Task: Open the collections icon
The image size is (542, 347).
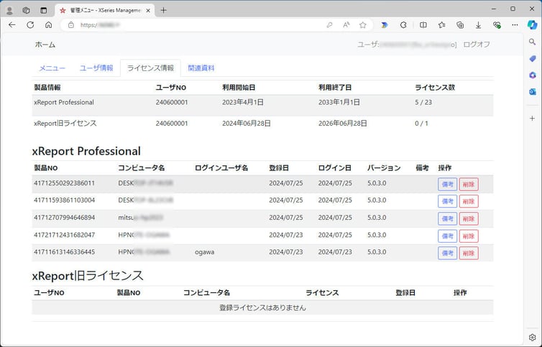Action: pyautogui.click(x=460, y=25)
